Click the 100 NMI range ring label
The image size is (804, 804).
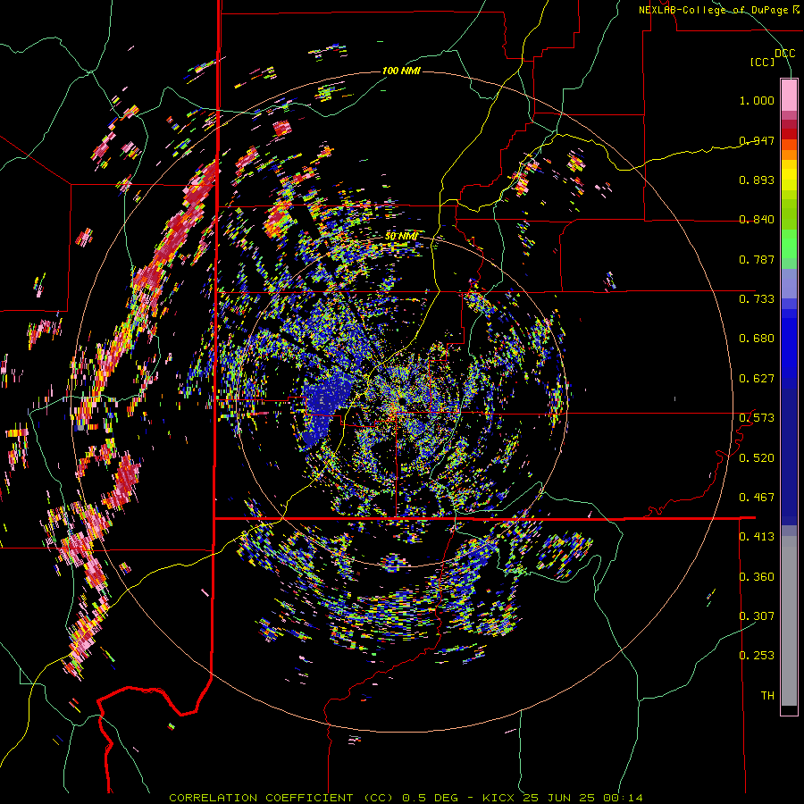tap(401, 71)
